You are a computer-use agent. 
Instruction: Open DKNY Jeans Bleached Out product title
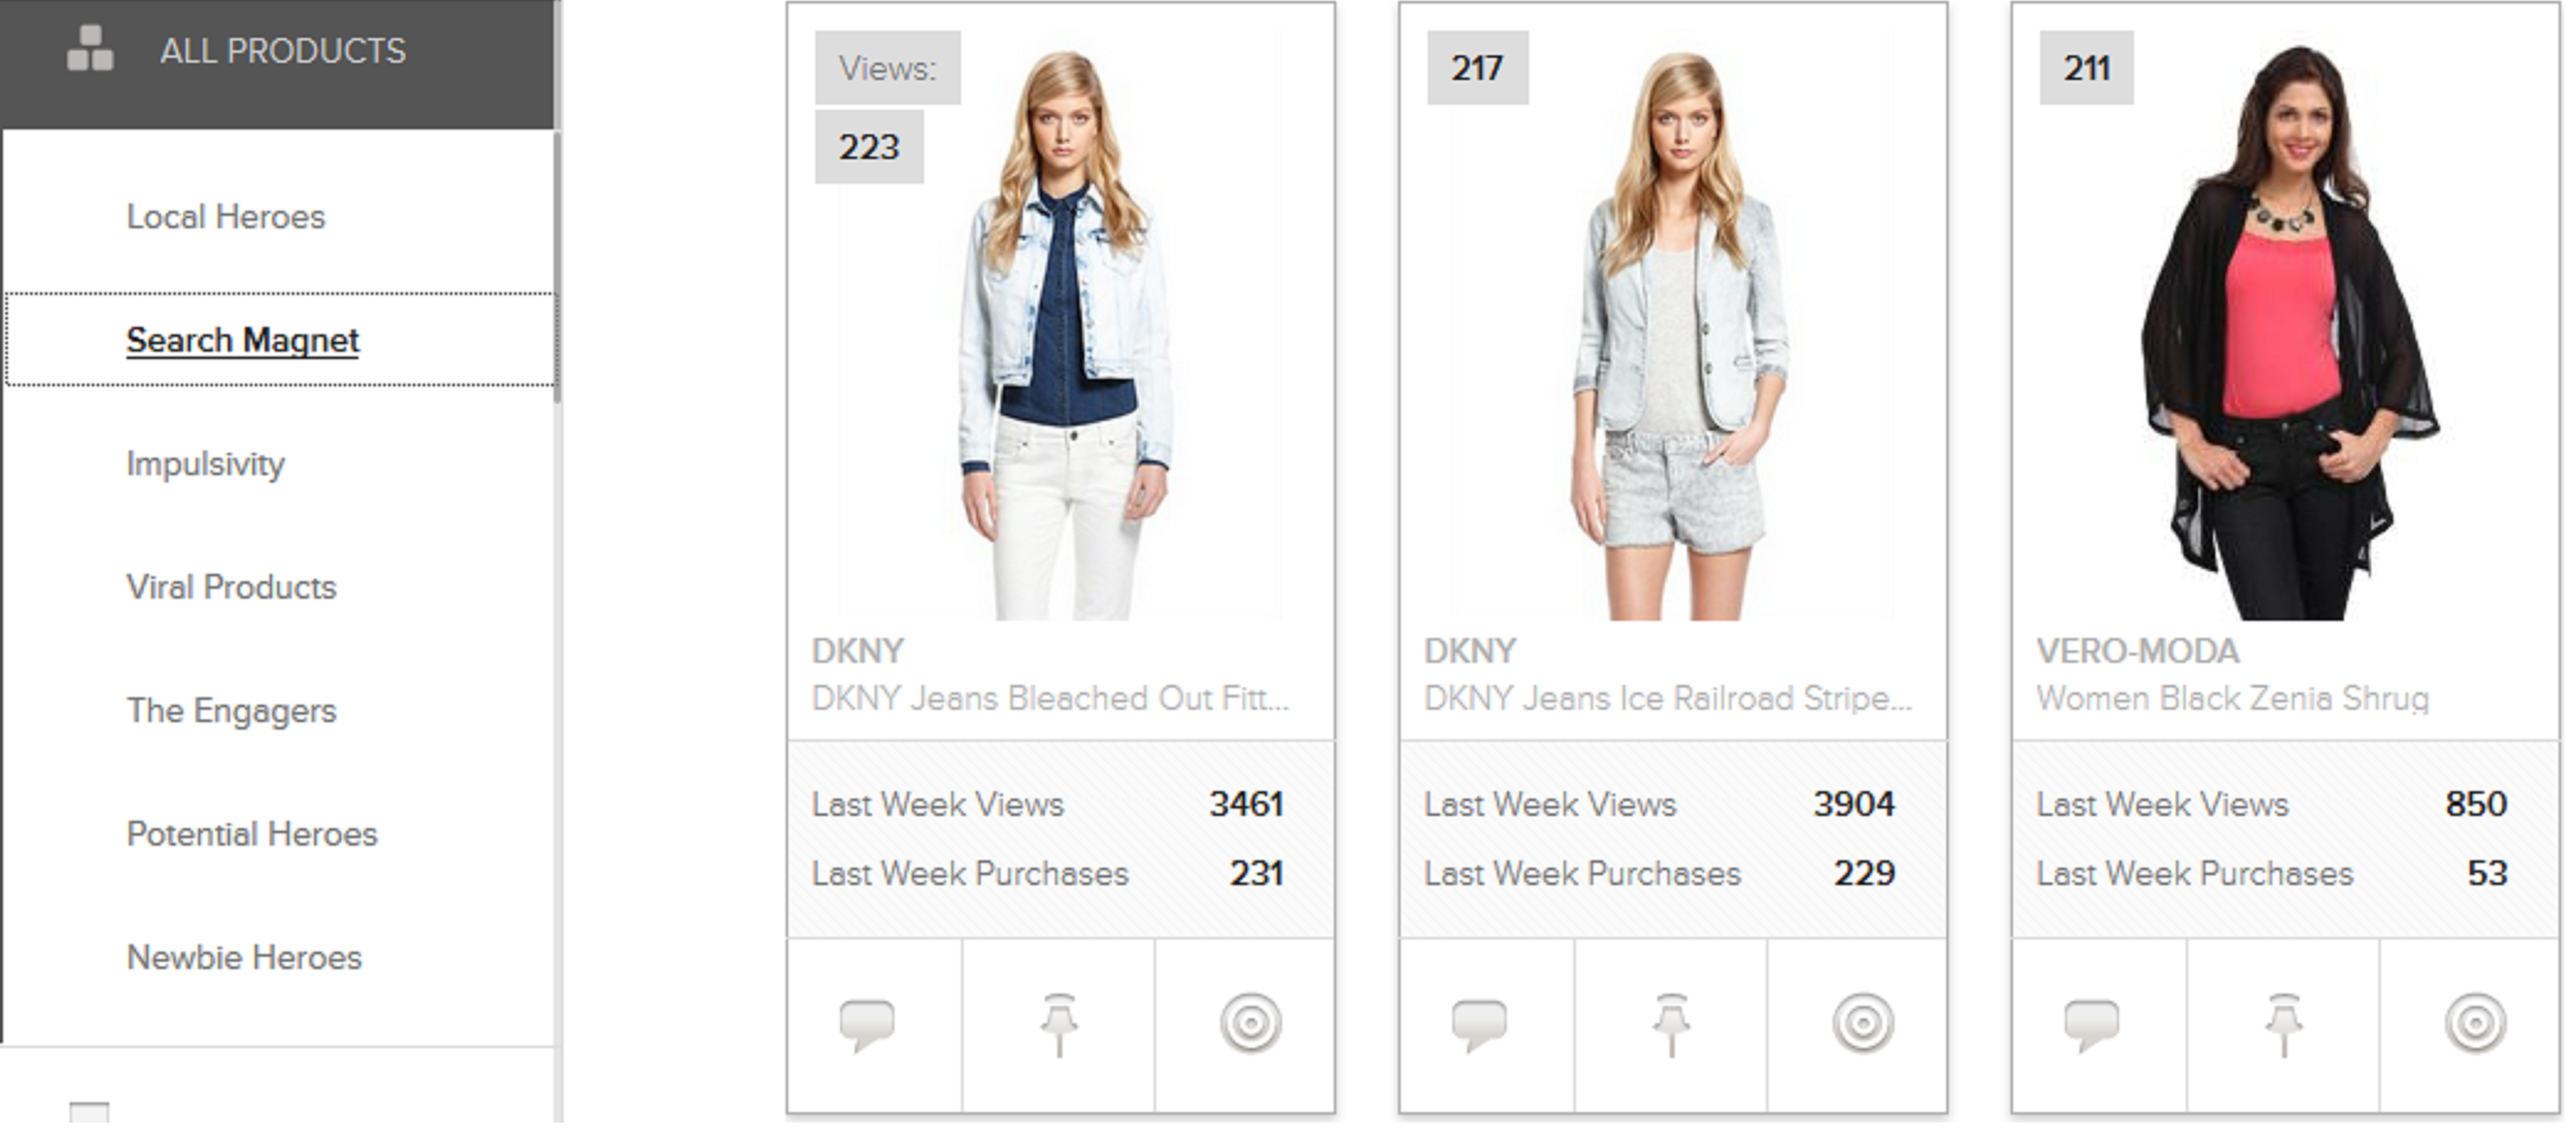click(1051, 698)
